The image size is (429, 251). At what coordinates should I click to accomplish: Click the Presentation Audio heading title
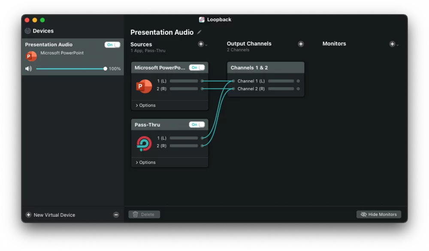(162, 32)
